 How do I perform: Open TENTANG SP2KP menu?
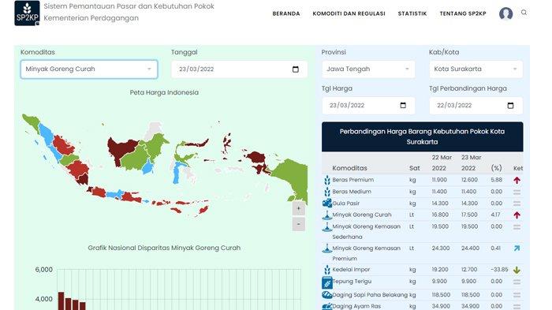coord(463,13)
